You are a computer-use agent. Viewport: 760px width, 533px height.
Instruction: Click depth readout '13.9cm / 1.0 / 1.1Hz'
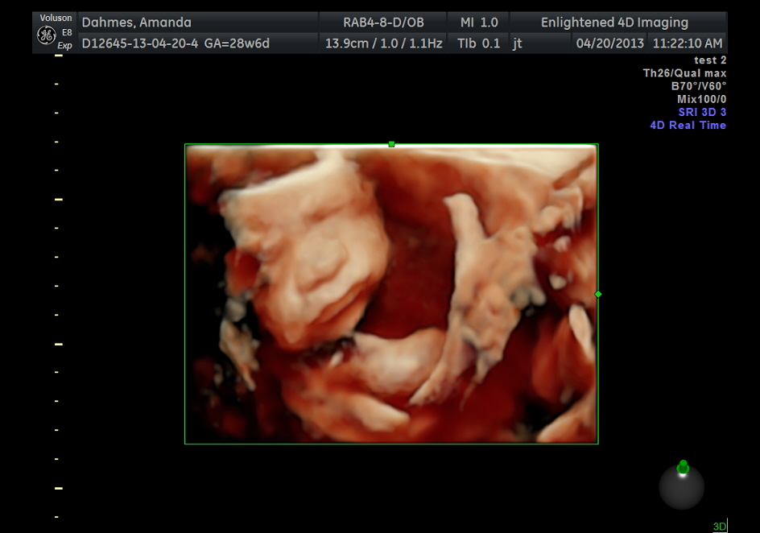(x=383, y=43)
